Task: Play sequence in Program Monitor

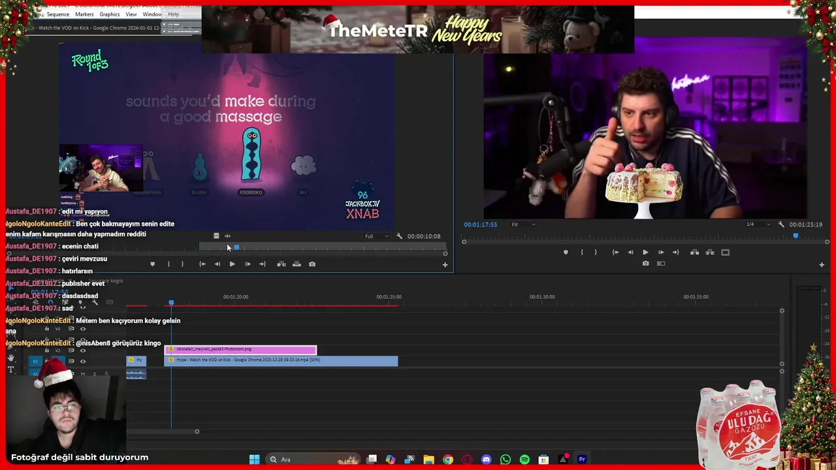Action: (x=645, y=253)
